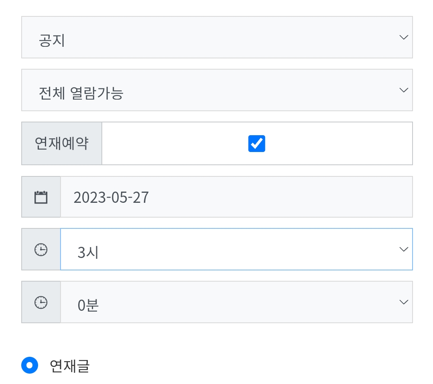Screen dimensions: 433x384
Task: Click the 전체 열람가능 text in the second selector
Action: [81, 94]
